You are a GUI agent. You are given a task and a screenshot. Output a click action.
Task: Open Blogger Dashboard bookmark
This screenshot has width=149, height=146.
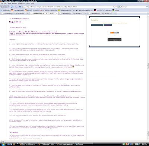(x=32, y=10)
